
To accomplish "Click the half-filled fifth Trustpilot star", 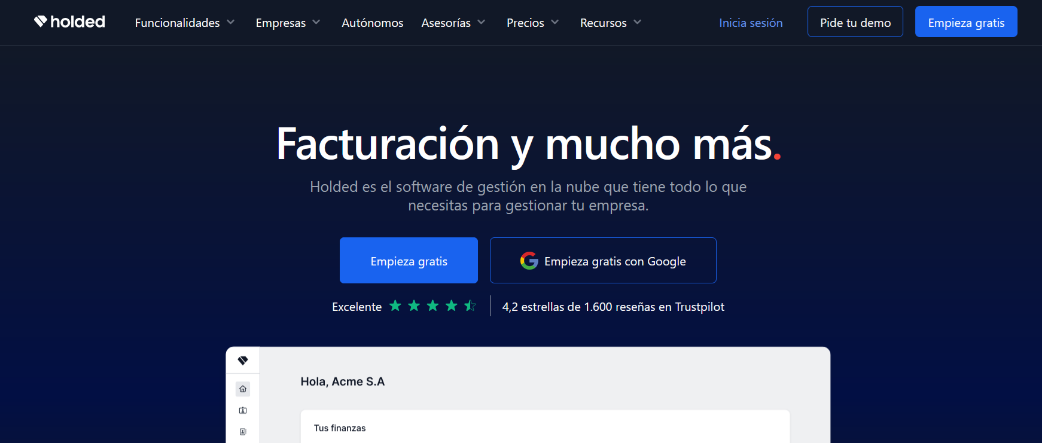I will 470,306.
